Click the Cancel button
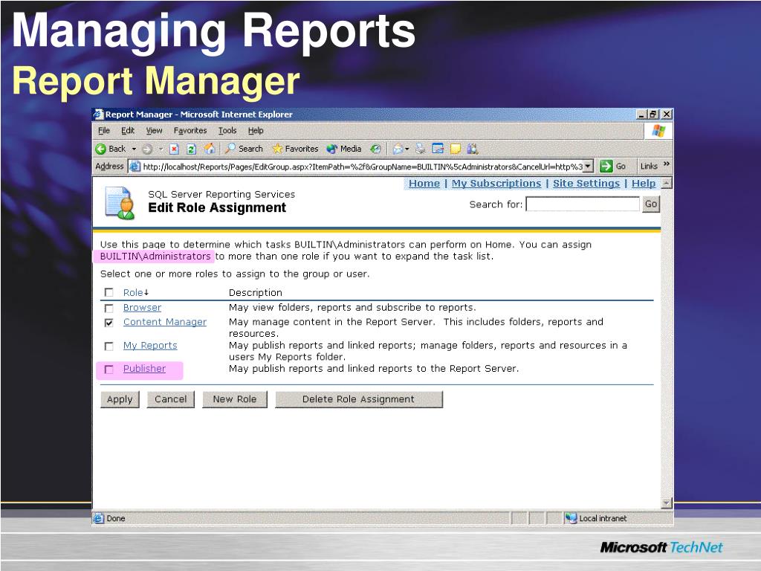Screen dimensions: 761x571 pos(170,399)
